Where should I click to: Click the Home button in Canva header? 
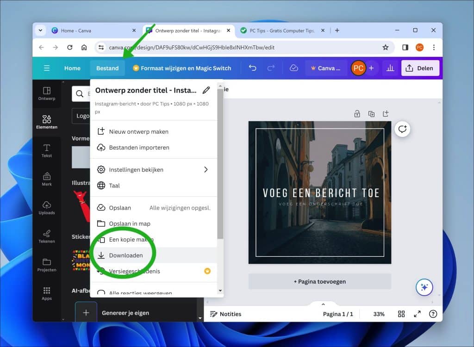coord(72,68)
